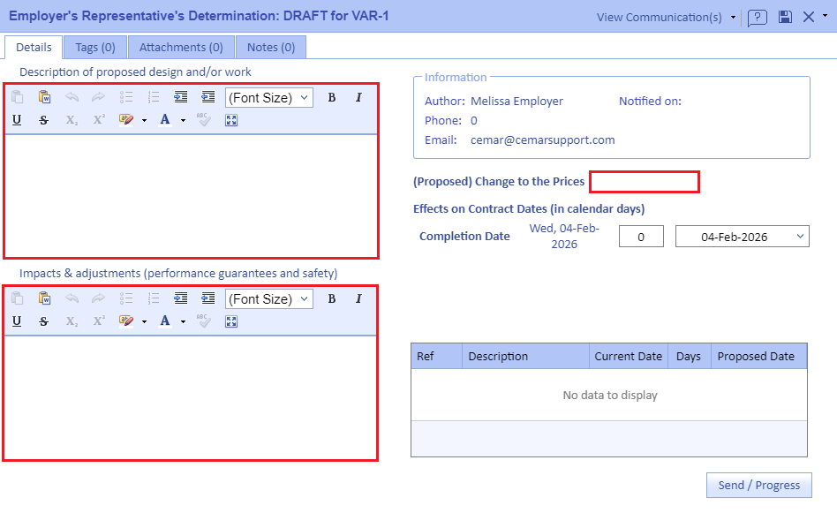
Task: Switch to the Attachments (0) tab
Action: 181,48
